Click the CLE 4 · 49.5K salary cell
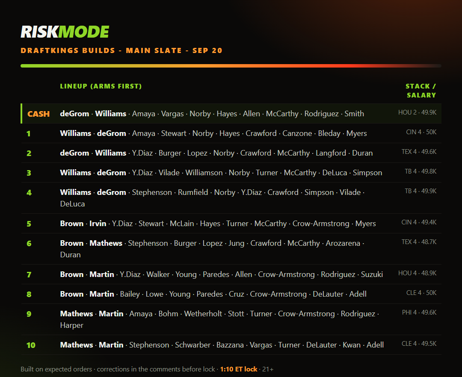The image size is (462, 377). point(419,344)
